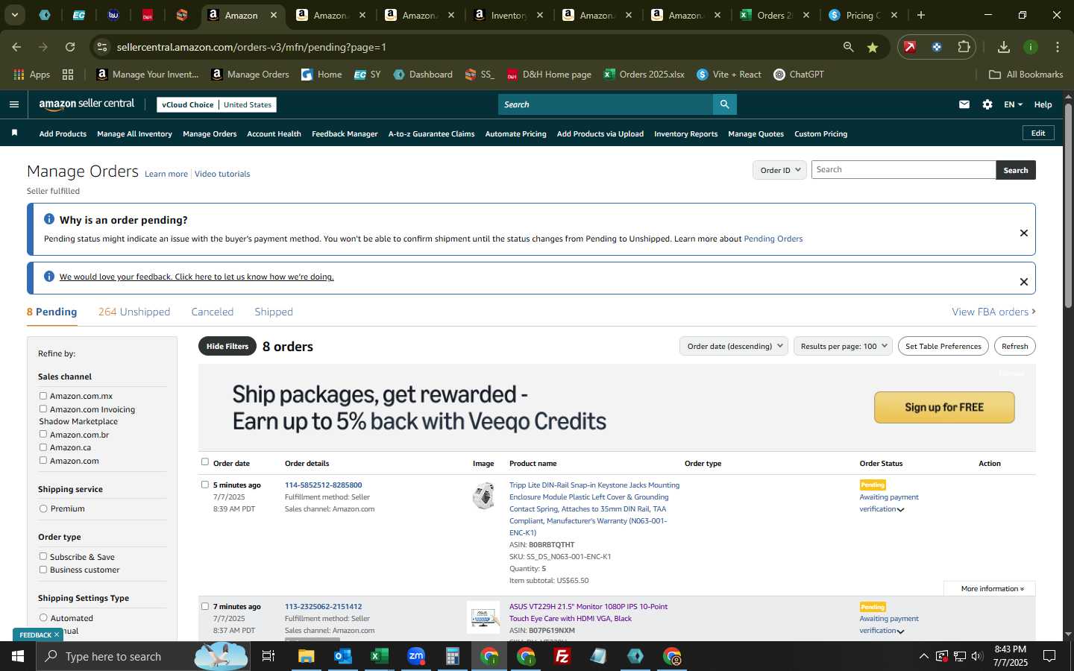Tick the select-all checkbox in table header
Image resolution: width=1074 pixels, height=671 pixels.
coord(205,462)
